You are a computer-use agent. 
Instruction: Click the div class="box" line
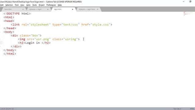[x=26, y=35]
